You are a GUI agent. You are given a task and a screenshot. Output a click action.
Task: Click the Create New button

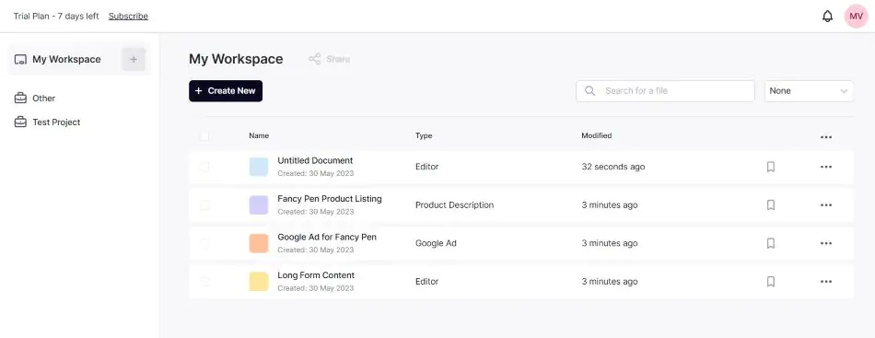point(226,91)
